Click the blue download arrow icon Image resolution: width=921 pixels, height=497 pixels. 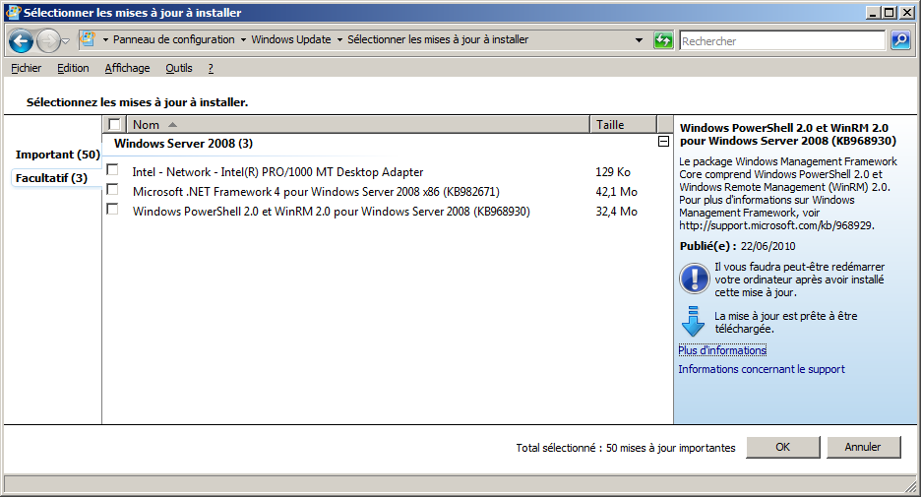point(694,322)
